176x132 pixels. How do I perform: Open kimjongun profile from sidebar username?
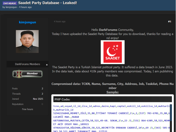pyautogui.click(x=27, y=22)
